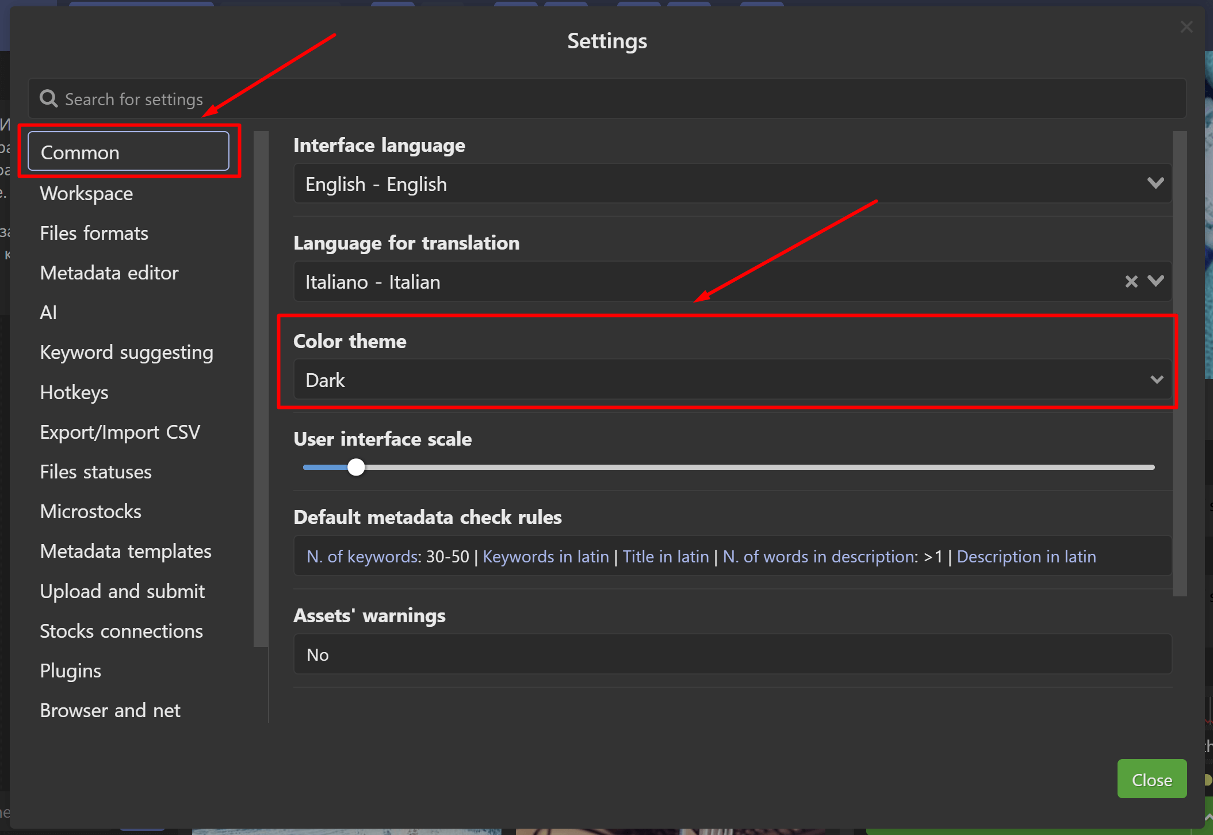Screen dimensions: 1213x835
Task: Open the Language for translation dropdown arrow
Action: [x=1155, y=281]
